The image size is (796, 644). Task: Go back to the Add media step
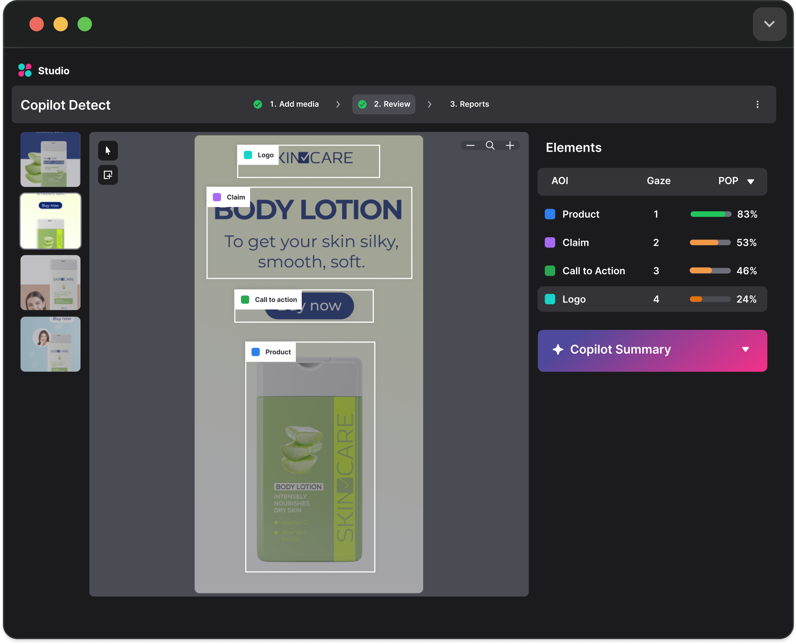pos(293,104)
